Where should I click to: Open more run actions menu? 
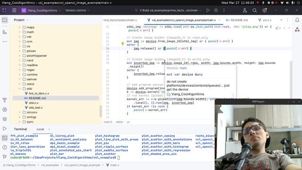(x=224, y=10)
